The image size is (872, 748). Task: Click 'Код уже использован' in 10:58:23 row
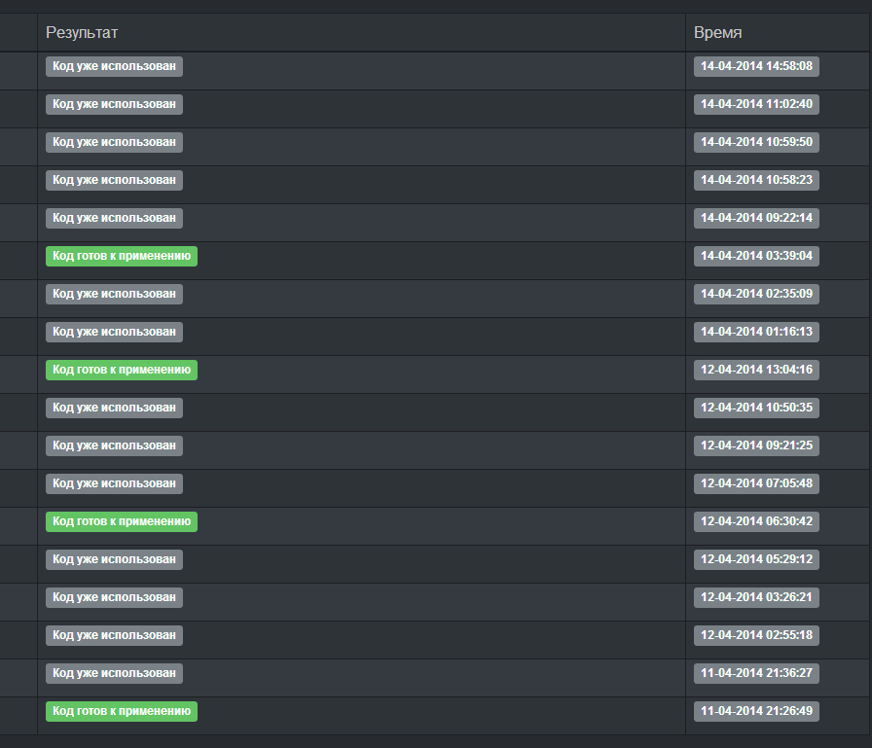(x=114, y=180)
